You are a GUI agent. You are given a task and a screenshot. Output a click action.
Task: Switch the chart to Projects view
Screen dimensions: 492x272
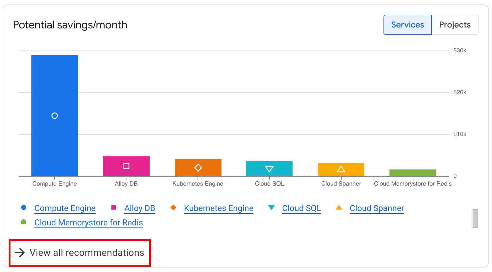[x=455, y=25]
